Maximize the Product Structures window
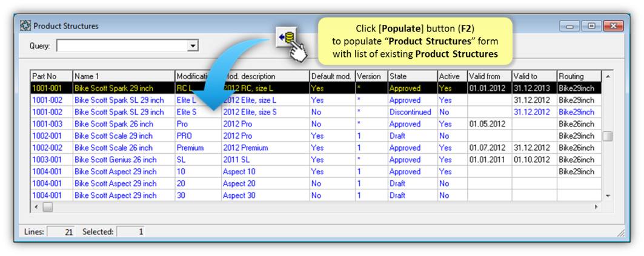The image size is (644, 256). click(x=591, y=26)
